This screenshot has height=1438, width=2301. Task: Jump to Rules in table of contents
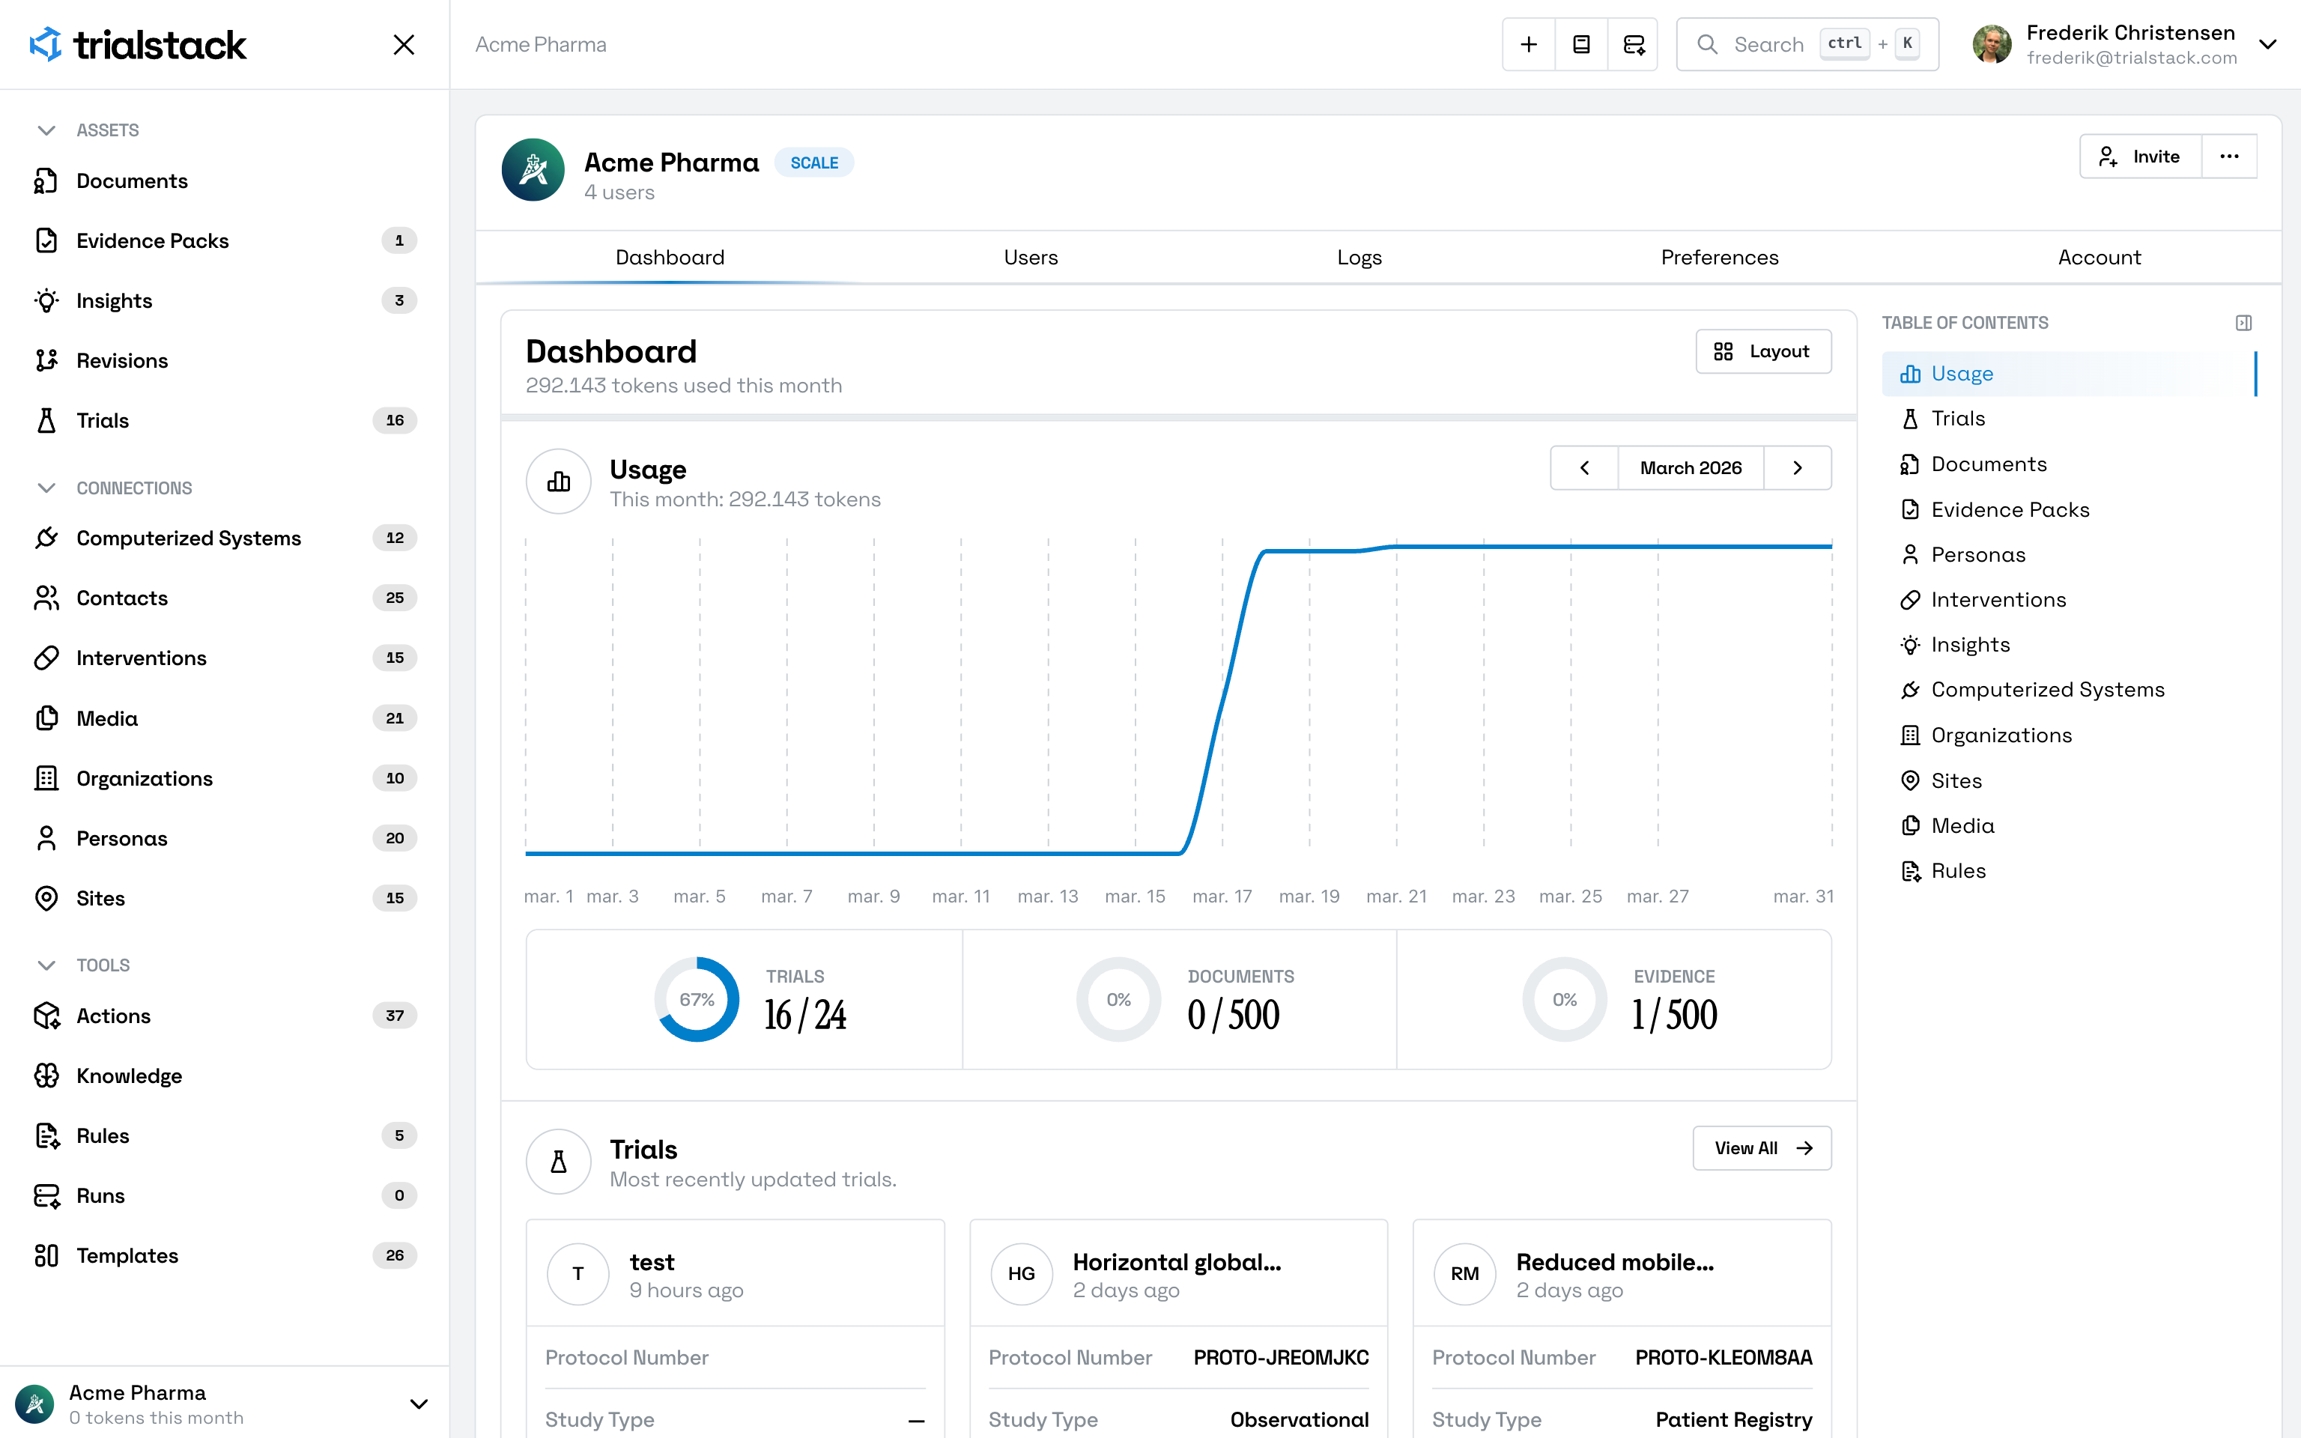[2068, 871]
